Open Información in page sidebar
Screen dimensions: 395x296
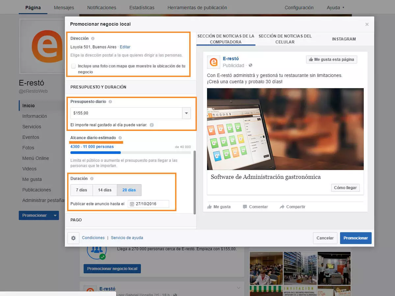(35, 116)
